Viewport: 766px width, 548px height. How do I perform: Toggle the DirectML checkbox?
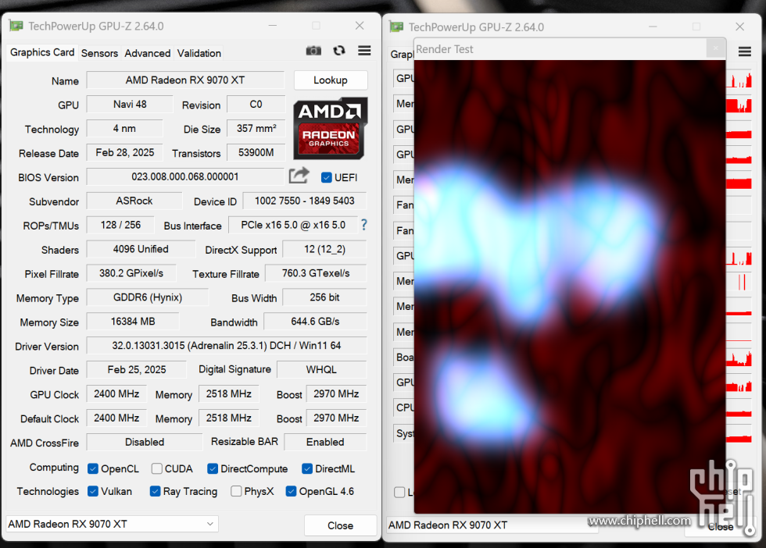pyautogui.click(x=307, y=469)
